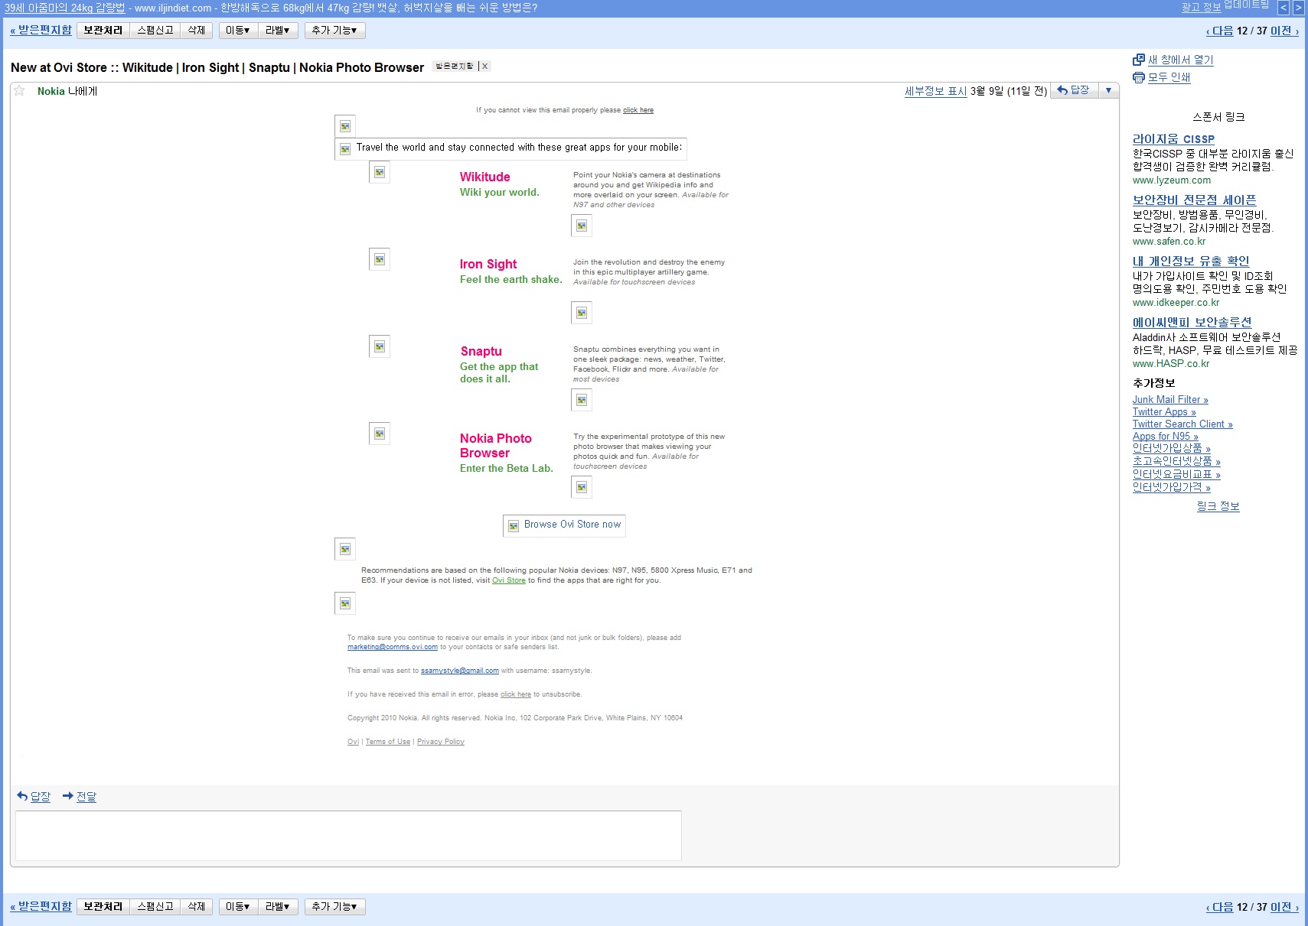Go to the next message via top link
This screenshot has width=1308, height=926.
[1219, 31]
